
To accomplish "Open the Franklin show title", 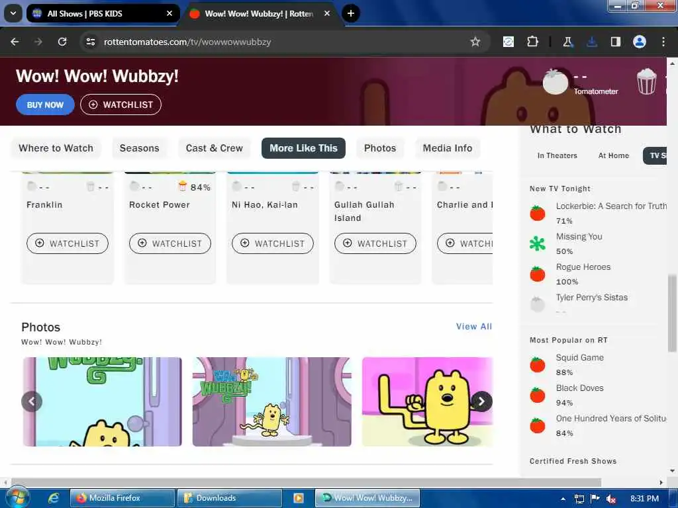I will (44, 205).
